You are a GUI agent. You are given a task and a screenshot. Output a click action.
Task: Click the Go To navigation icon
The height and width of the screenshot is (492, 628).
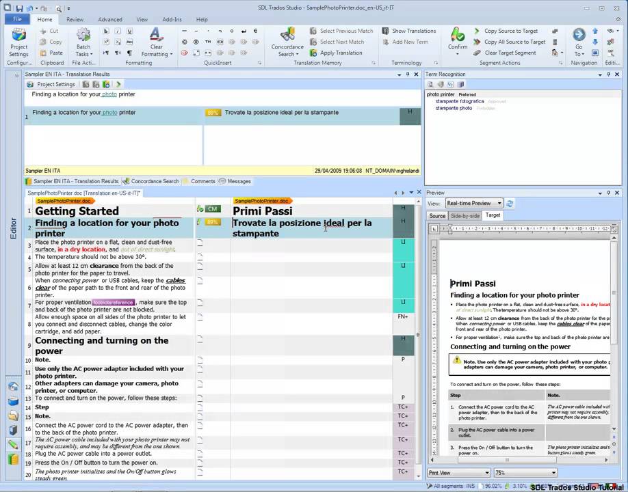point(579,35)
